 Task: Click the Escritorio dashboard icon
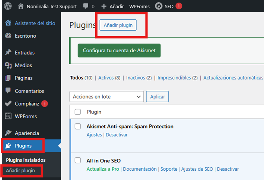(8, 35)
